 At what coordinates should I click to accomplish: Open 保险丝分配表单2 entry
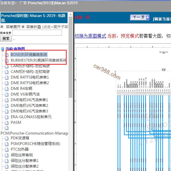point(25,166)
